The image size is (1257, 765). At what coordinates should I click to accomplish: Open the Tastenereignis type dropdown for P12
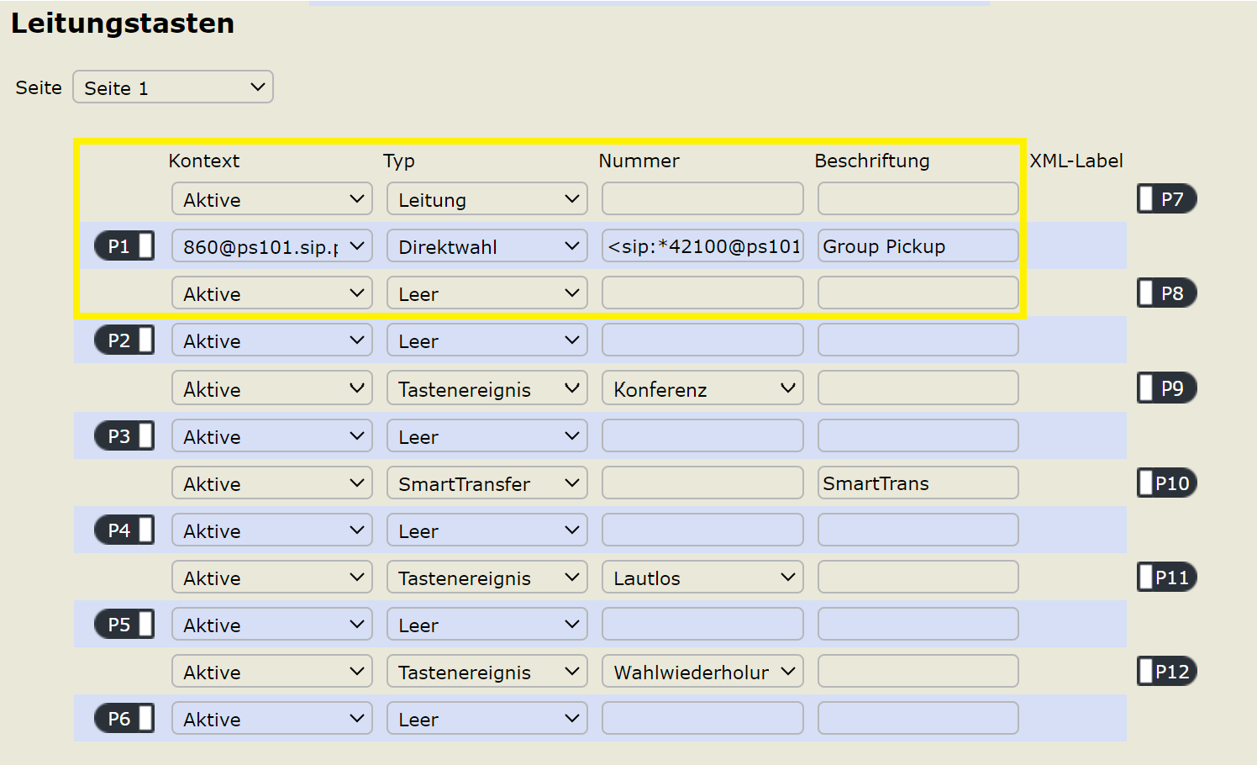coord(487,672)
